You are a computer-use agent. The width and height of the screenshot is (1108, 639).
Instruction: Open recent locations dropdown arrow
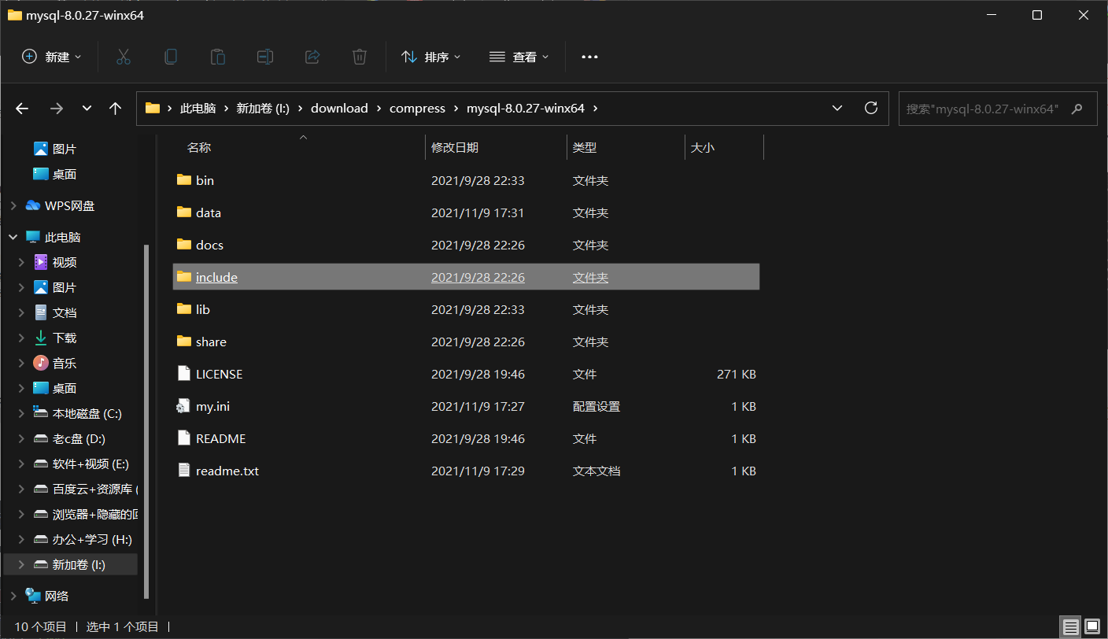(87, 109)
